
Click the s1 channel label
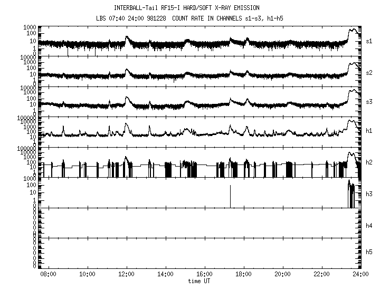(x=369, y=42)
